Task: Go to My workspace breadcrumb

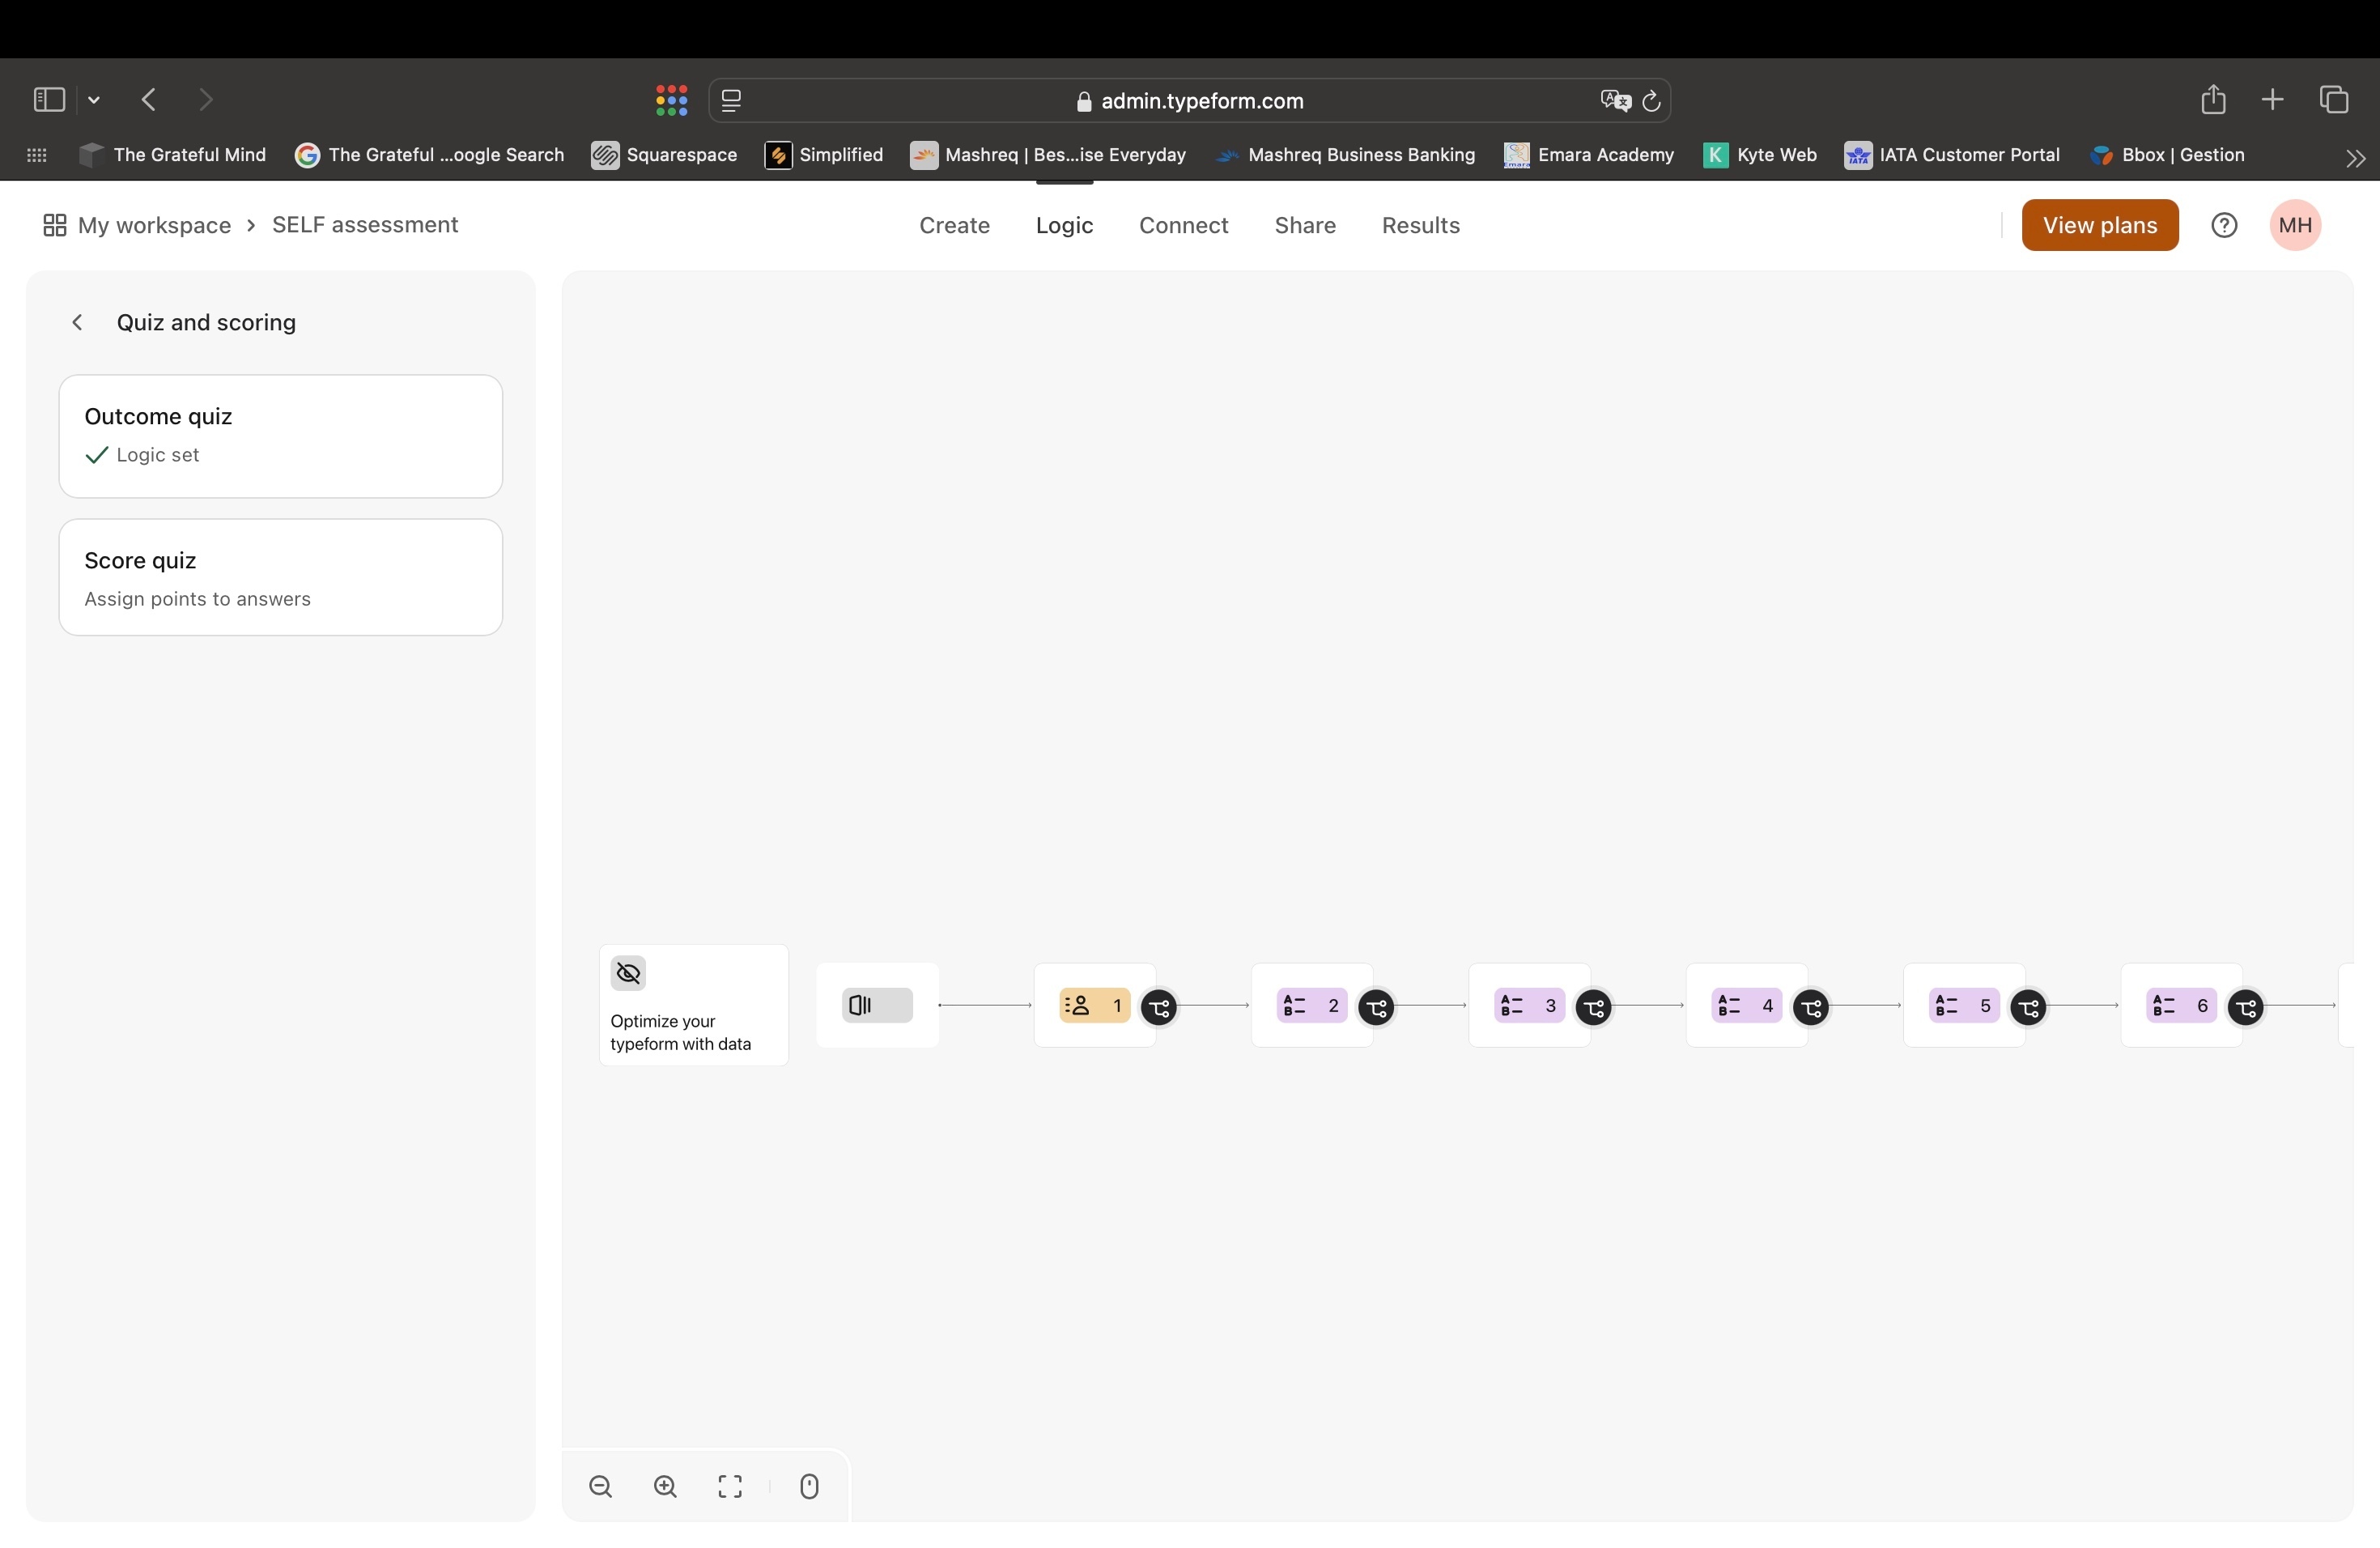Action: click(137, 225)
